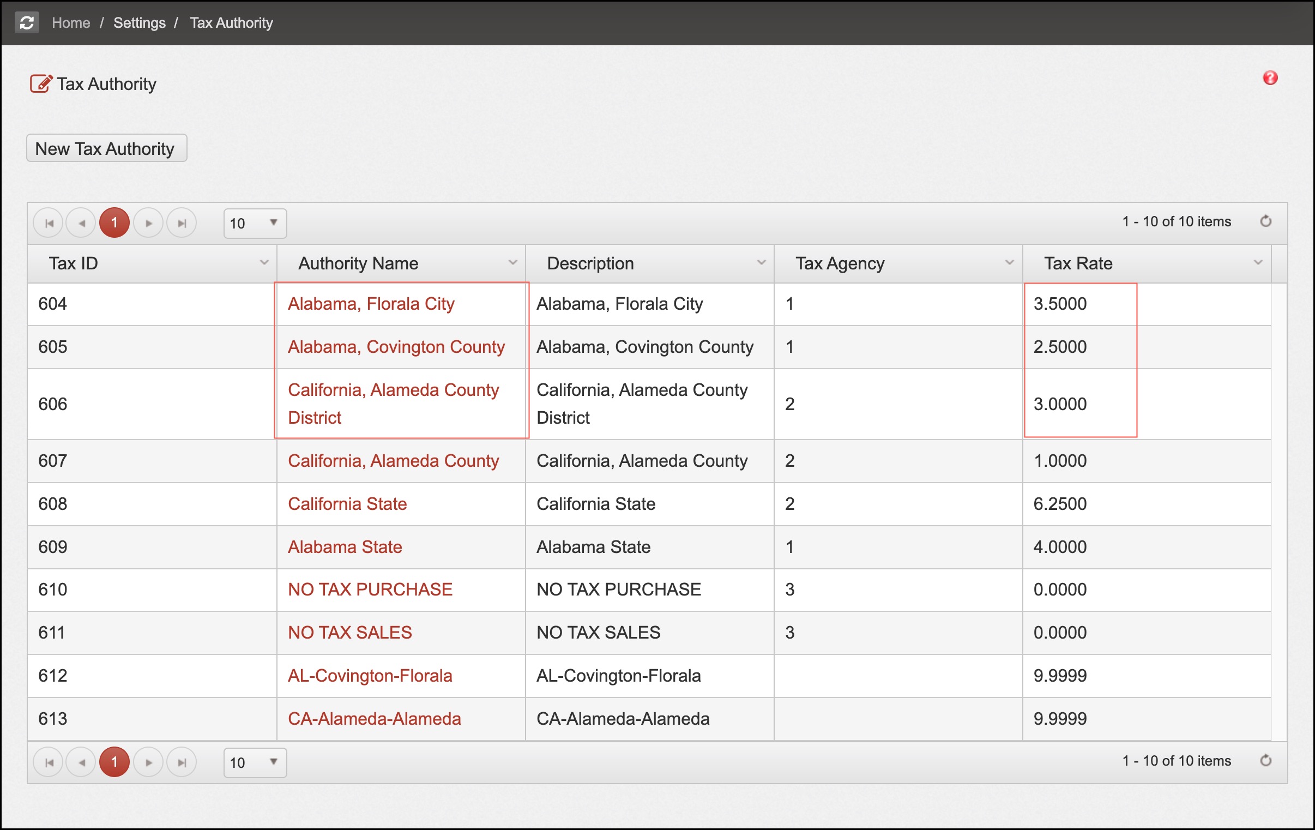Open Tax ID column menu arrow
This screenshot has width=1315, height=830.
pos(264,263)
